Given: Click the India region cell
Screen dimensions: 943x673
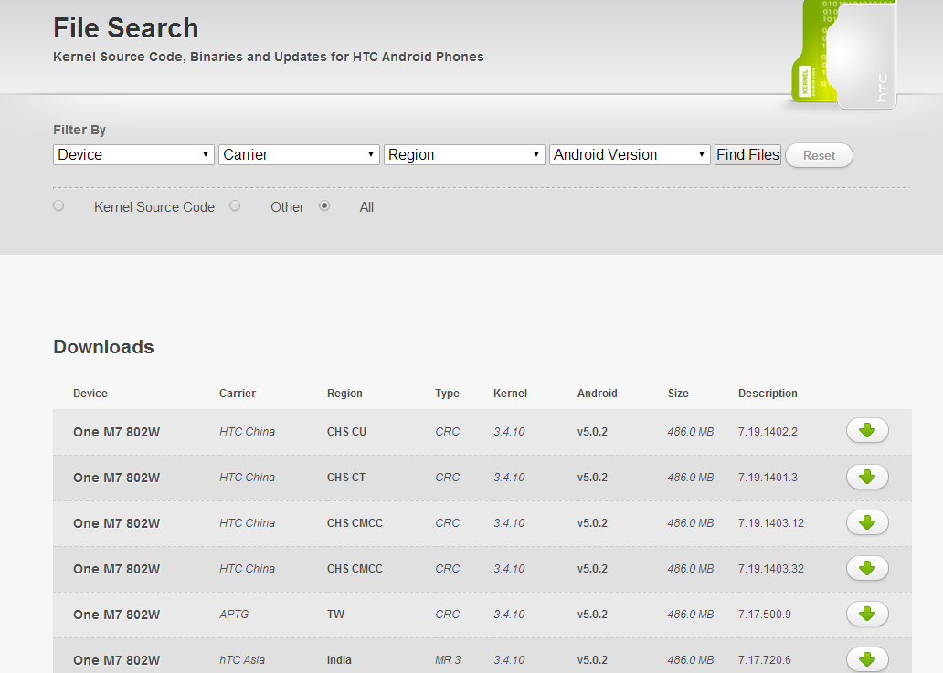Looking at the screenshot, I should [339, 660].
